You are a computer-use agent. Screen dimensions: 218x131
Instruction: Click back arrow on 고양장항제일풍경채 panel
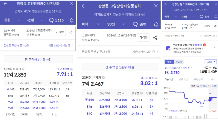[x=84, y=6]
